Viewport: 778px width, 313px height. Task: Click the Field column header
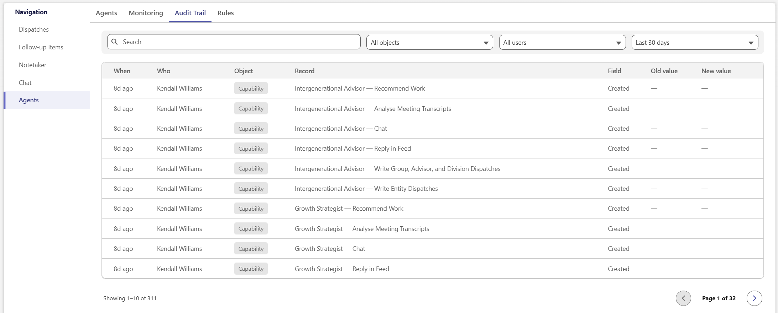614,71
